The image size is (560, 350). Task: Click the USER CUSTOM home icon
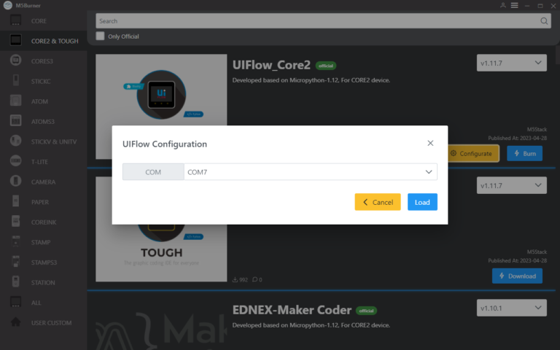point(15,322)
